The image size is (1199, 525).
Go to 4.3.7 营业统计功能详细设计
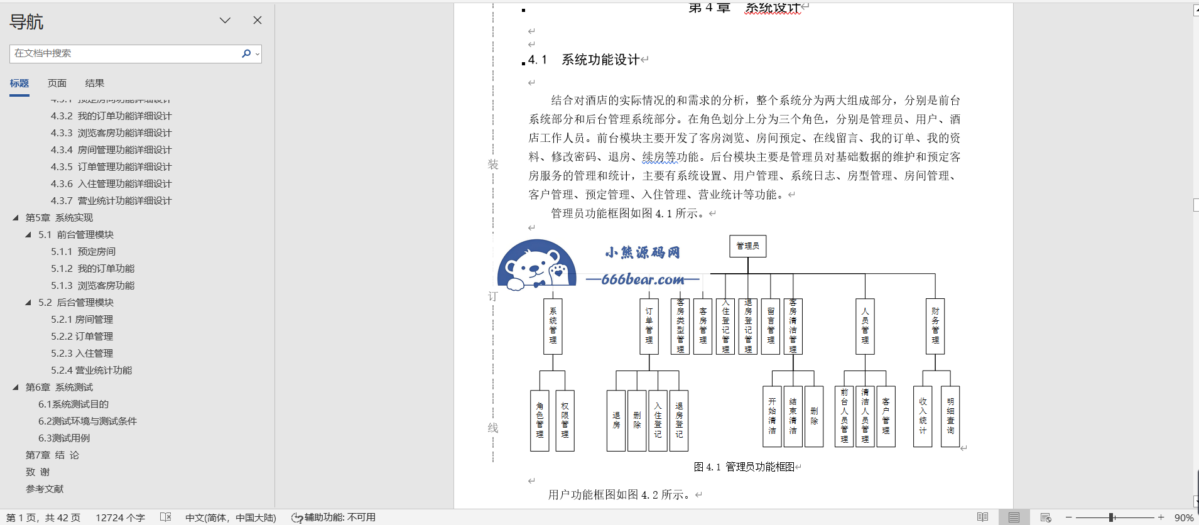pos(111,201)
